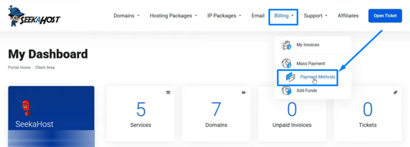Click the SeekaHost profile name
This screenshot has width=410, height=147.
(34, 124)
